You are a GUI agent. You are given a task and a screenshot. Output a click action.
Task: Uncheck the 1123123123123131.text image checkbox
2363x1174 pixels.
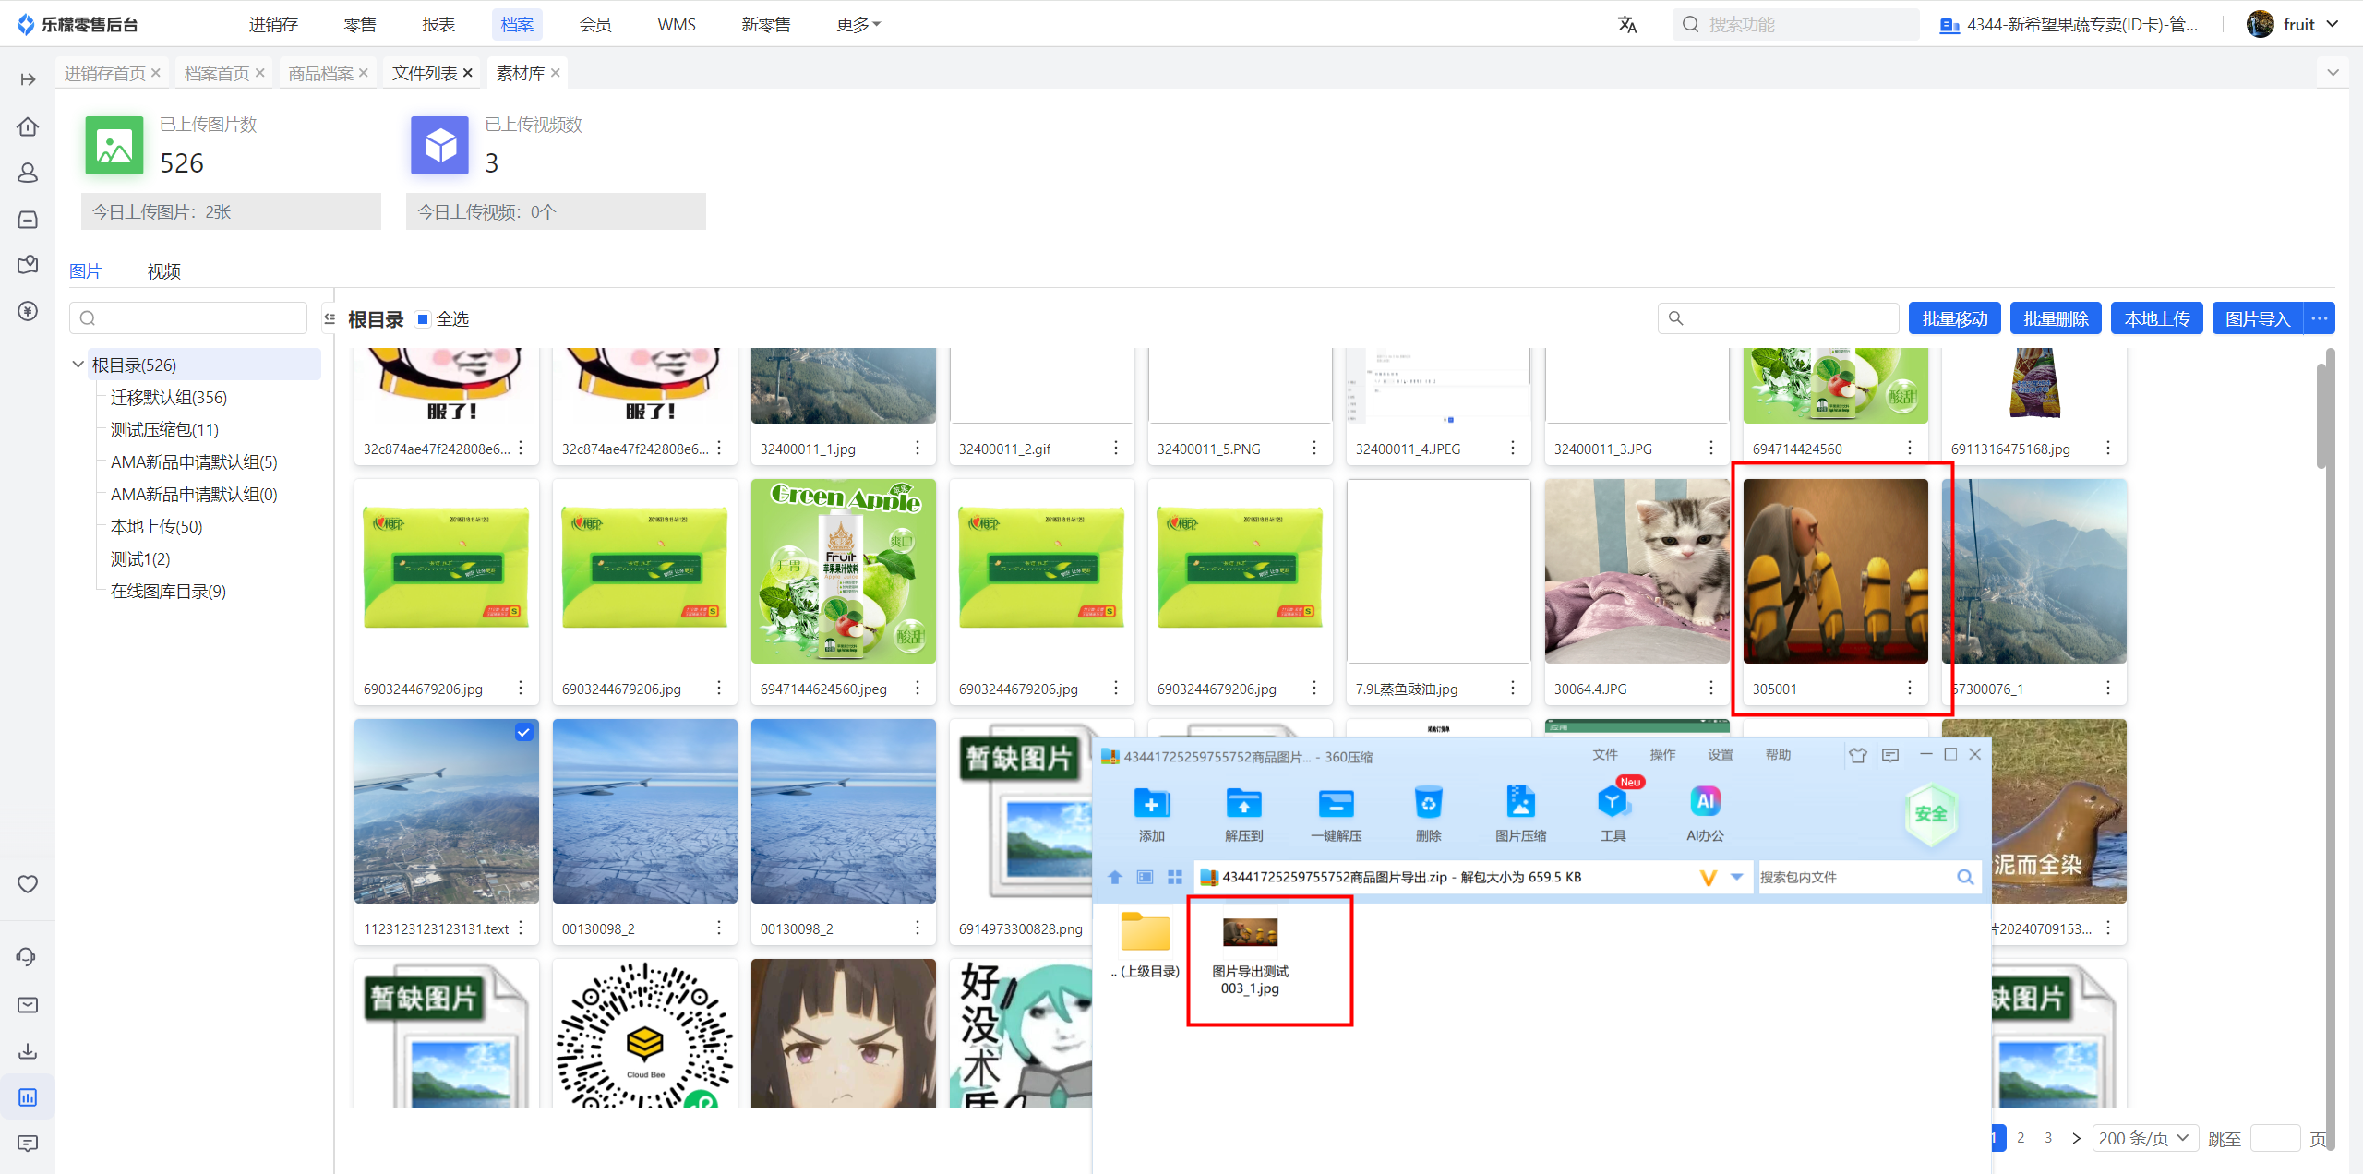[523, 732]
